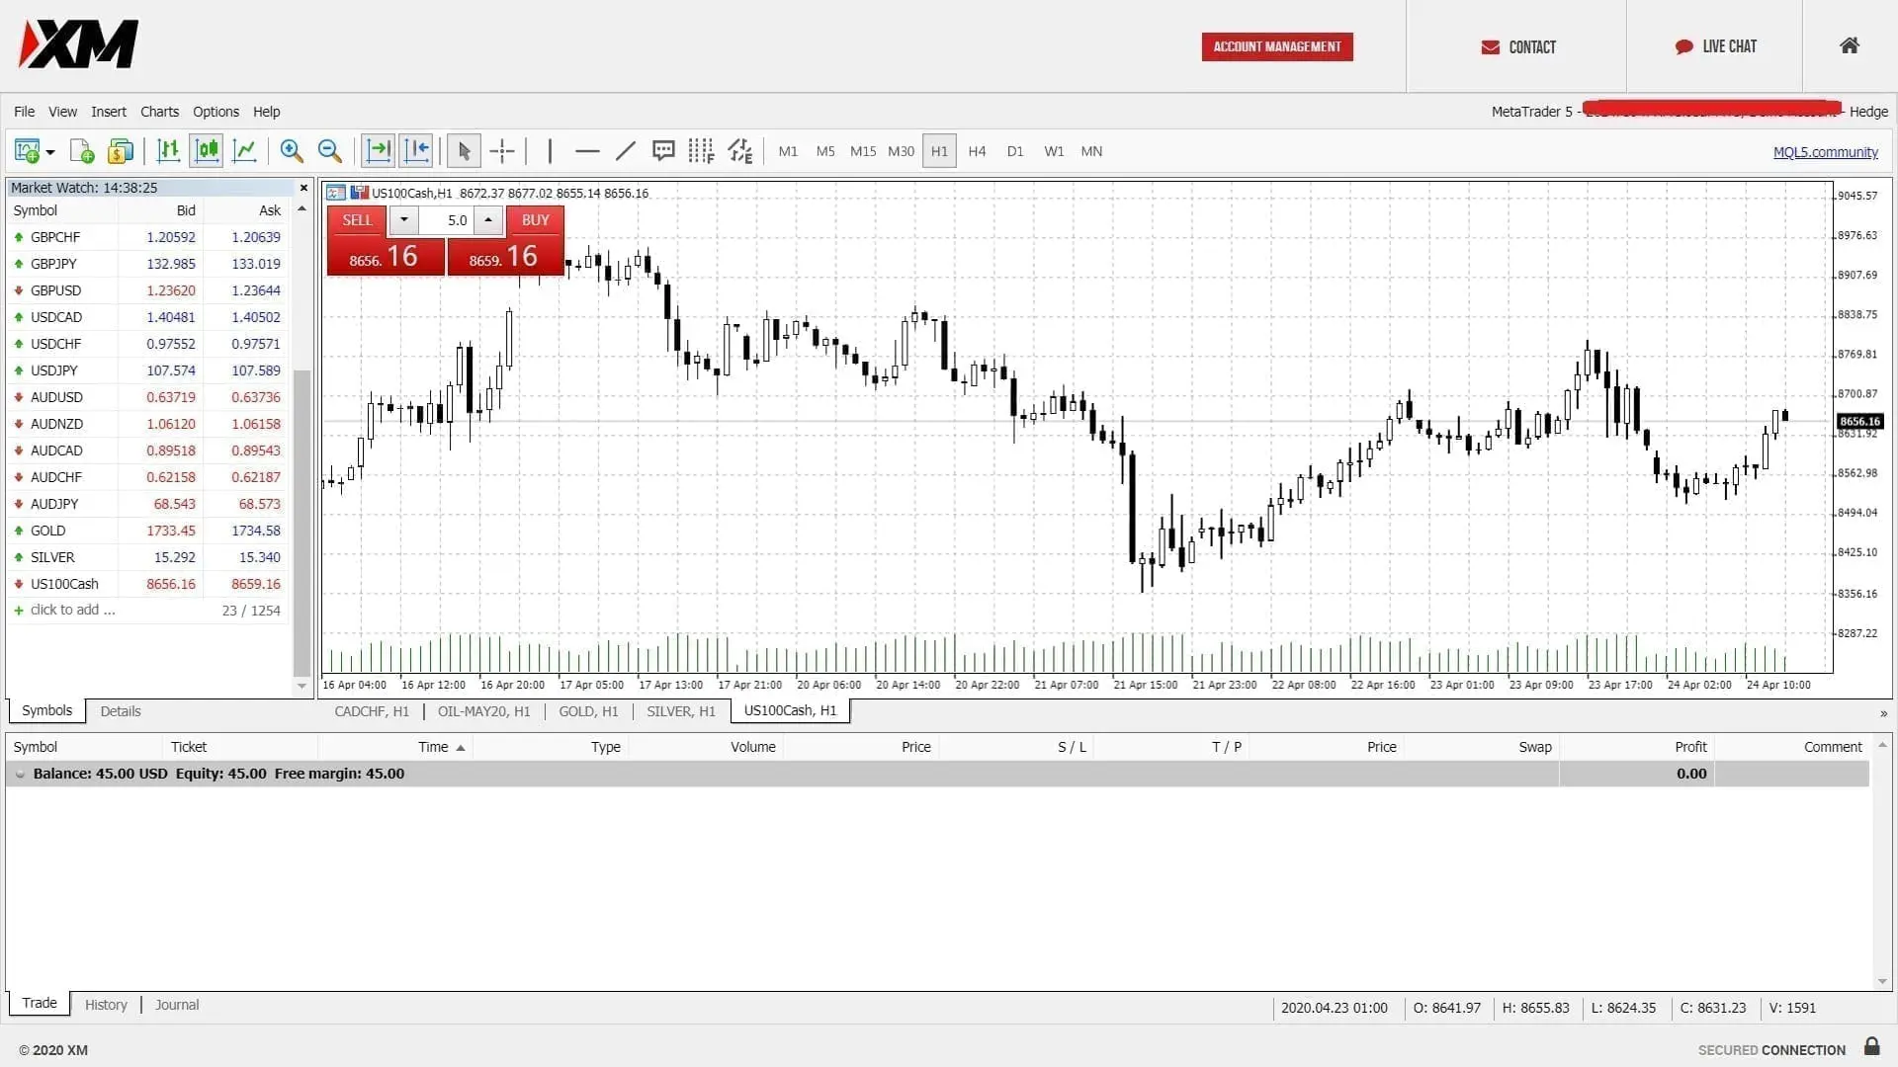Close the Market Watch panel
The width and height of the screenshot is (1898, 1067).
click(303, 188)
